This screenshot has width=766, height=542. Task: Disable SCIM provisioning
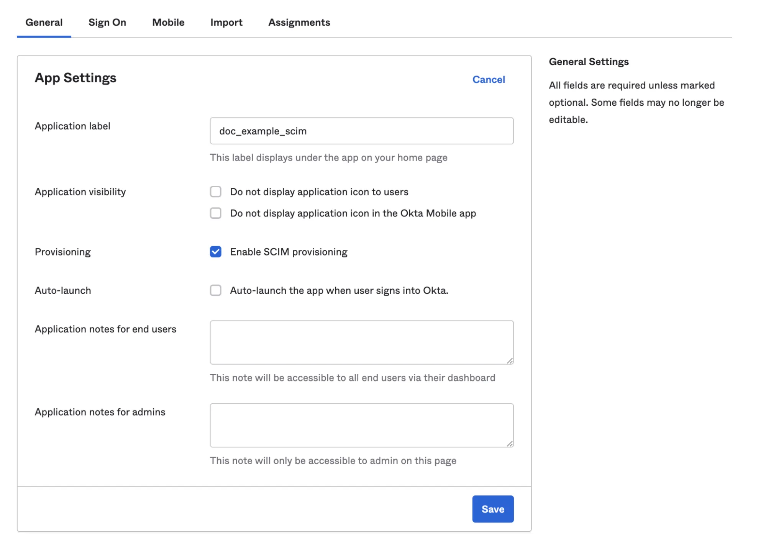(215, 252)
